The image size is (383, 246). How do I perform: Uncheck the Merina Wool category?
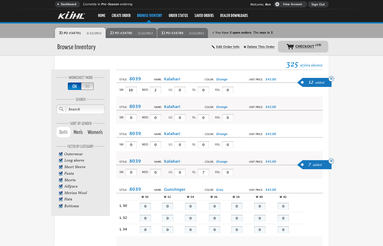click(61, 193)
